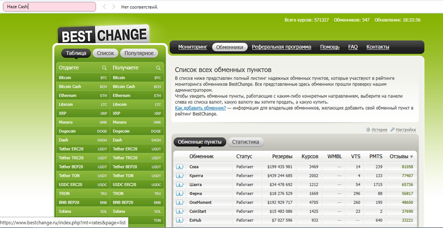Open OneMoment exchanger name
443x228 pixels.
(200, 202)
